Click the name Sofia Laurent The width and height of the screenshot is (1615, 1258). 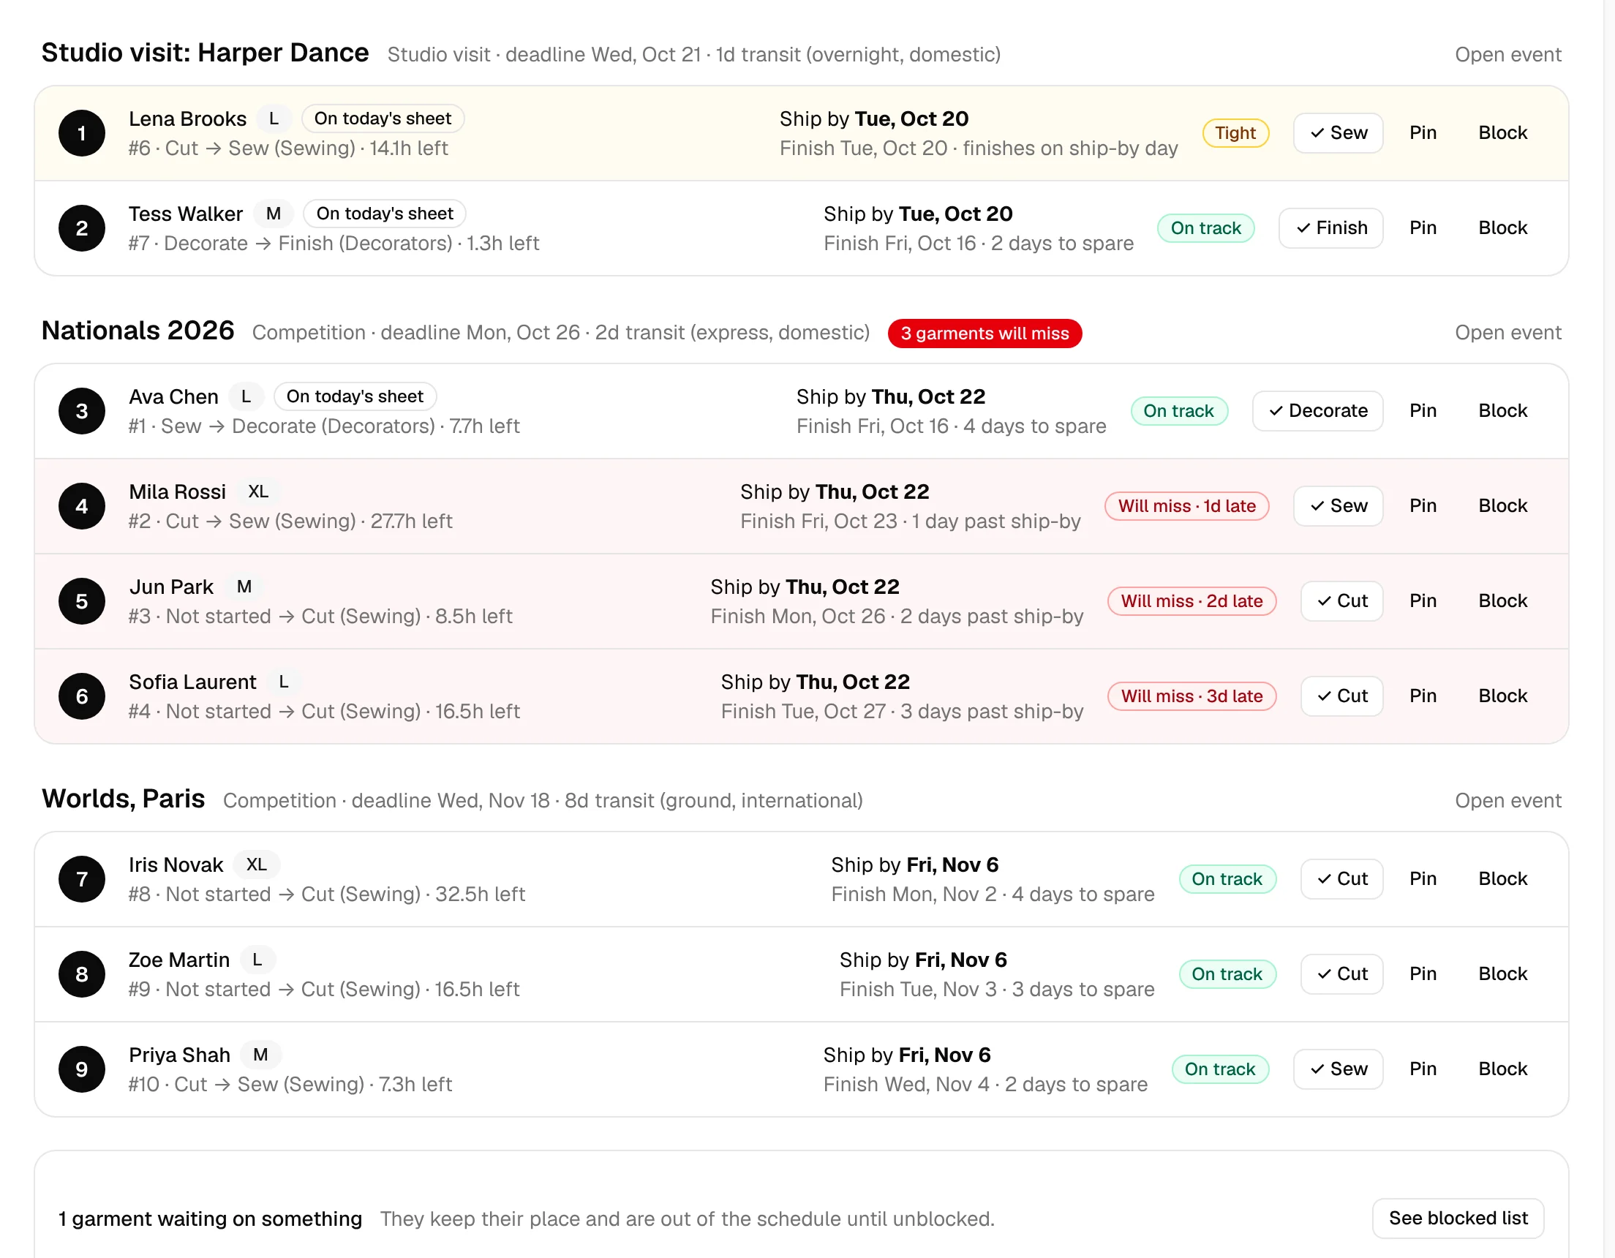[192, 682]
